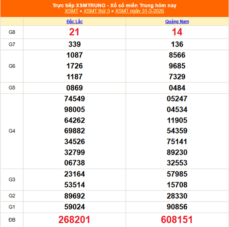Open XSMT ngày 31-3-2026 link

click(140, 11)
